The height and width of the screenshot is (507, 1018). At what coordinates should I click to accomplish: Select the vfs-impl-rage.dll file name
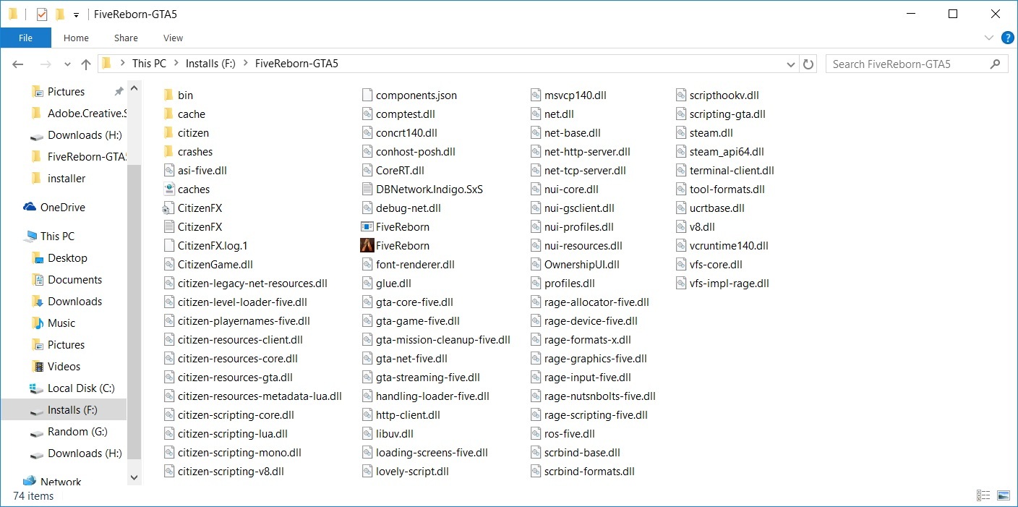pyautogui.click(x=730, y=284)
